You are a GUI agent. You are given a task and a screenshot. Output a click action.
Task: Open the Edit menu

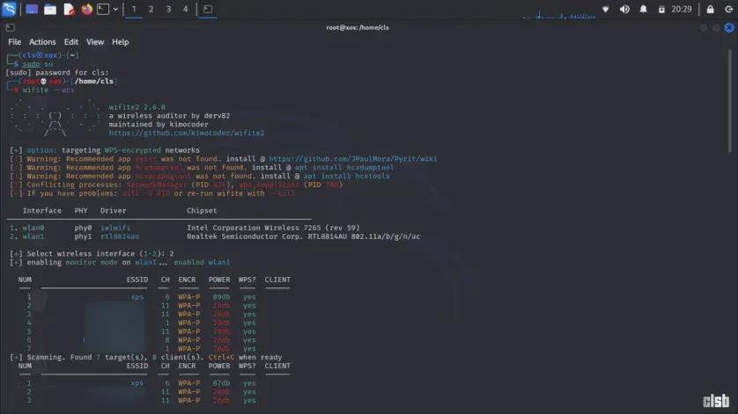[71, 42]
